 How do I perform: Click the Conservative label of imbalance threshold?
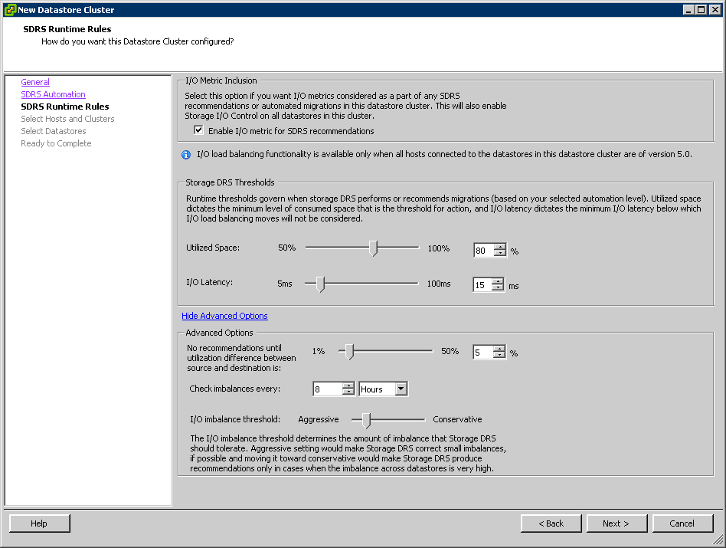tap(457, 419)
